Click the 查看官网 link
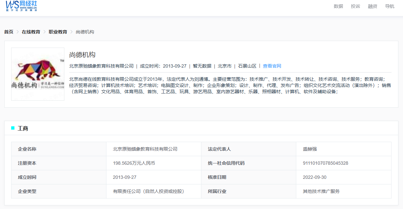Image resolution: width=403 pixels, height=209 pixels. click(272, 66)
